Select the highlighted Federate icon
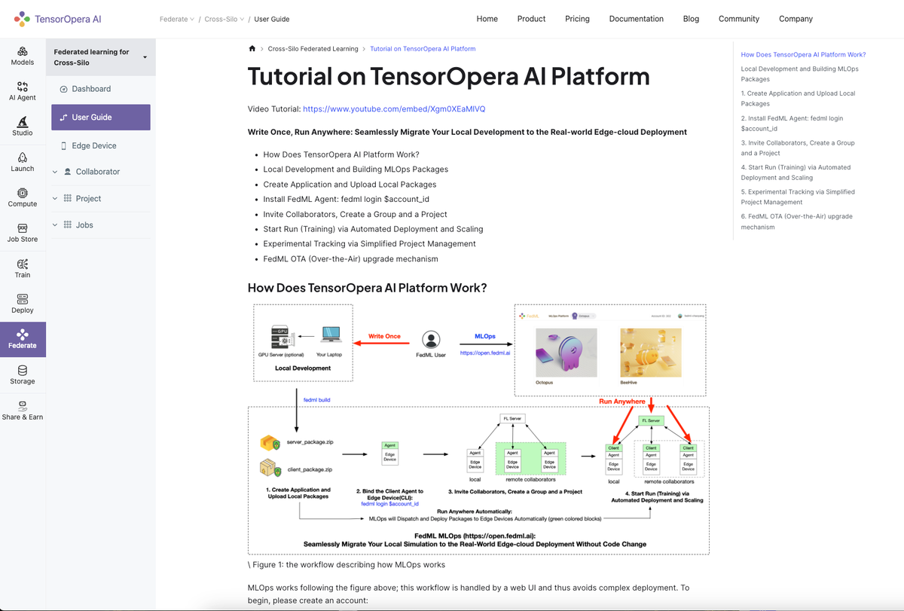This screenshot has height=611, width=904. (x=22, y=339)
